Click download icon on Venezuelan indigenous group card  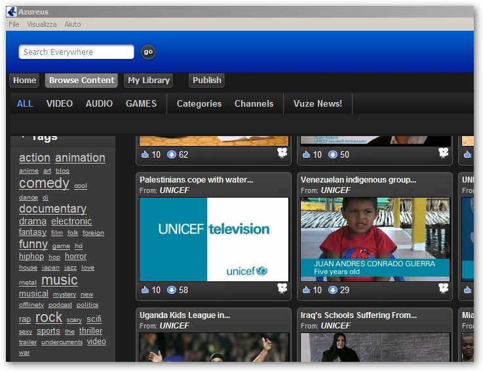(x=333, y=290)
